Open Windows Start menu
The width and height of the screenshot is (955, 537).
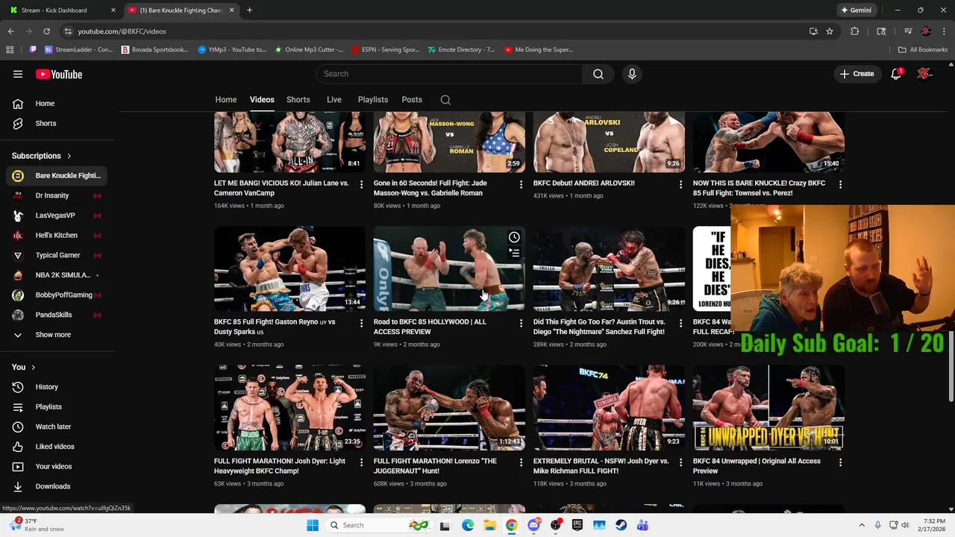pos(313,525)
